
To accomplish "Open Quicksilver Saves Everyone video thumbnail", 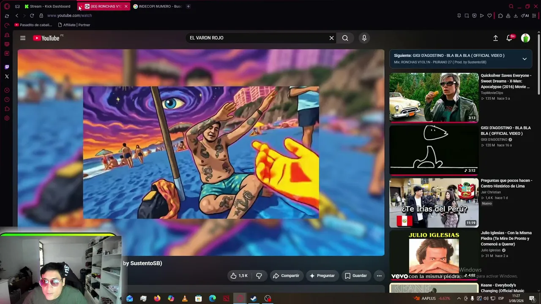I will [434, 98].
